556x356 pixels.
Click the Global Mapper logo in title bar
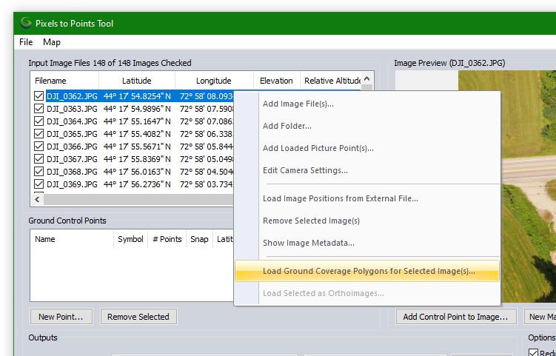point(25,23)
